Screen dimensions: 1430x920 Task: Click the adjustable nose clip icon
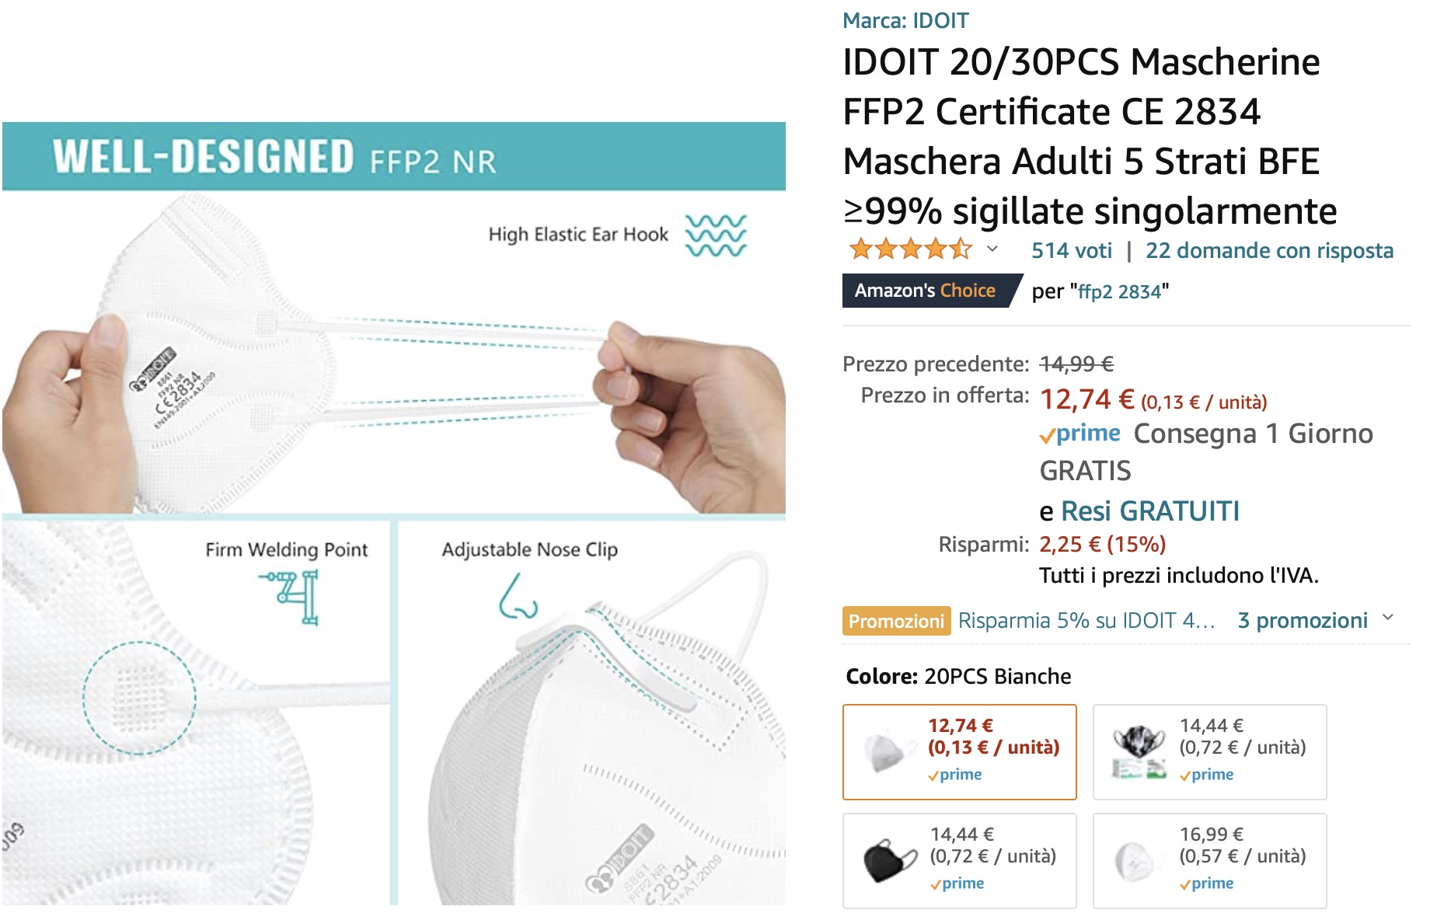[x=518, y=597]
